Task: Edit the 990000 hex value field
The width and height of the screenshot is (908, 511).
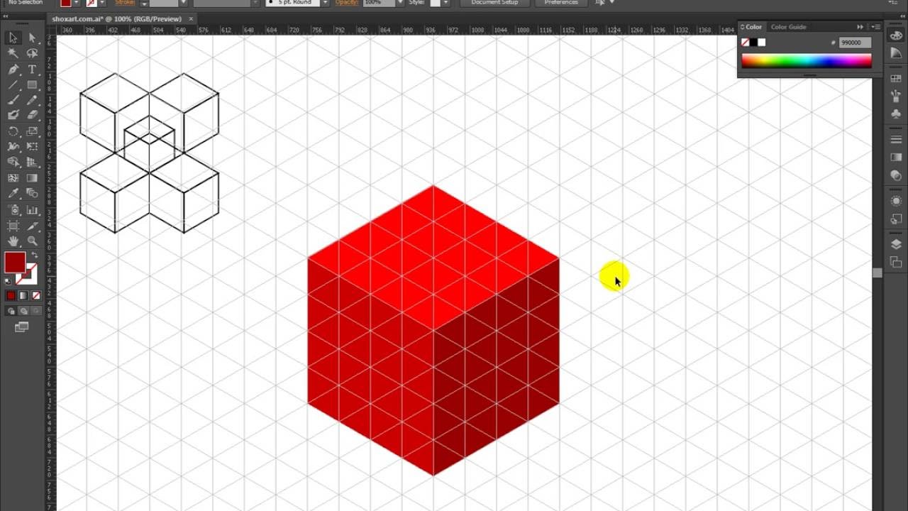Action: (856, 42)
